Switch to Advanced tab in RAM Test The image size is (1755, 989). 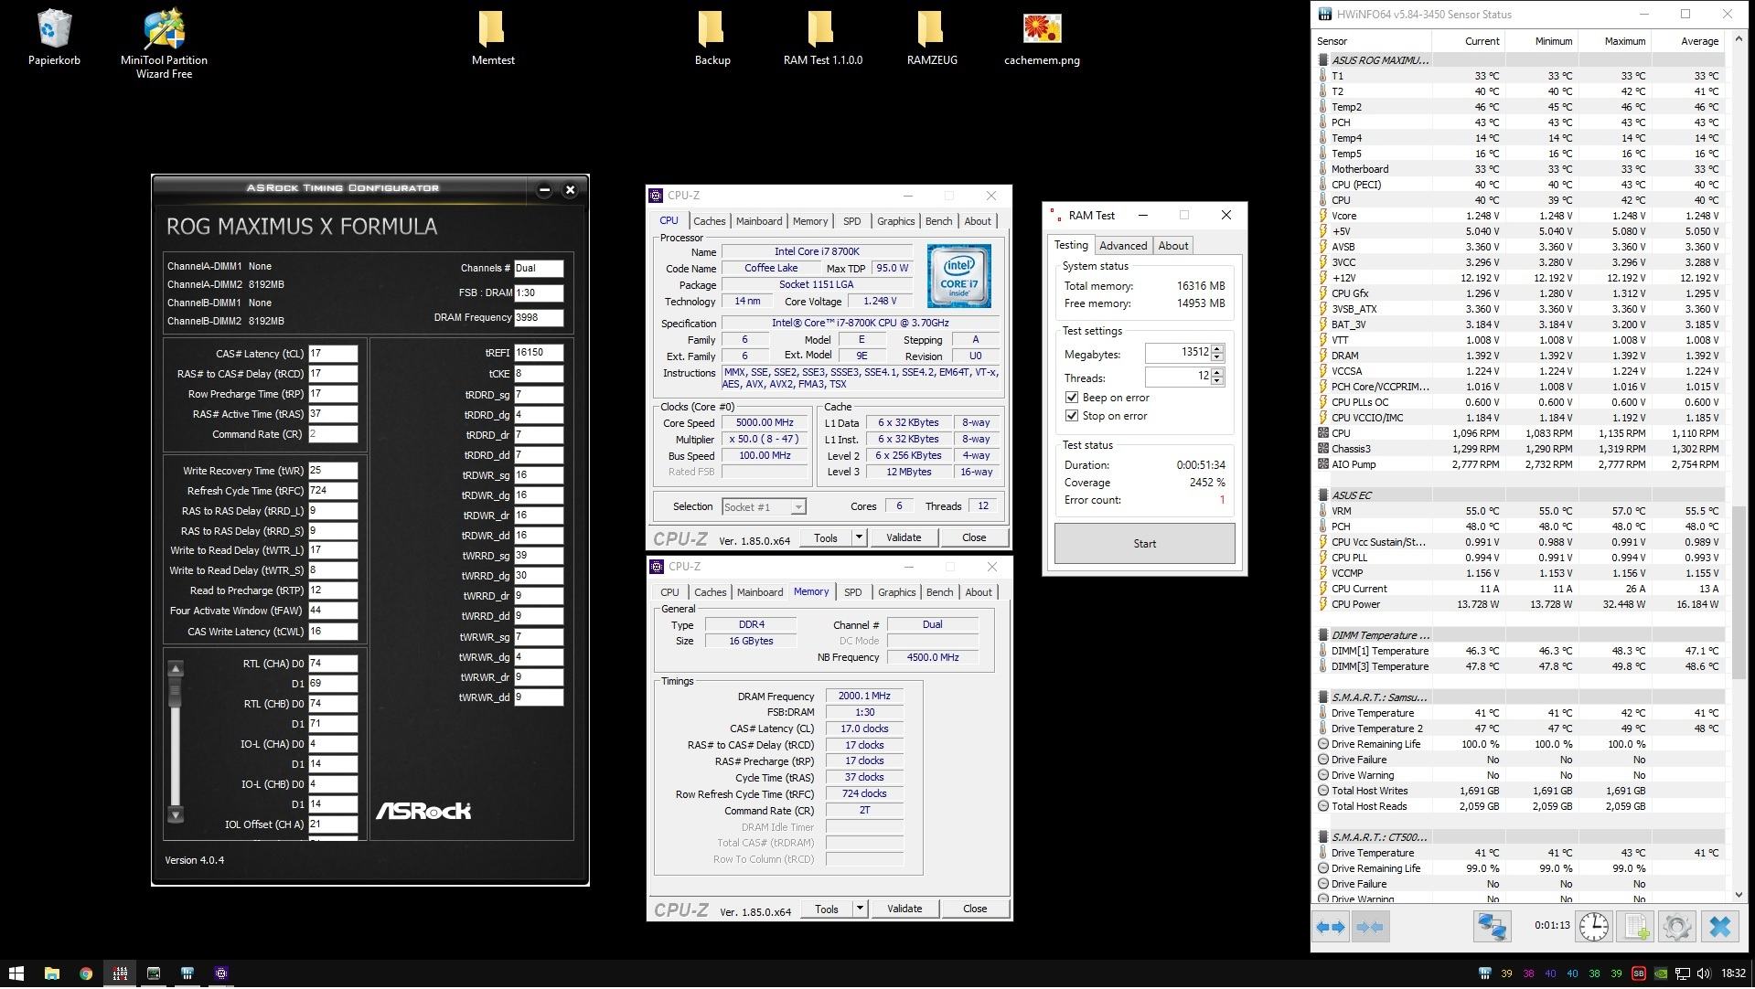click(1123, 246)
